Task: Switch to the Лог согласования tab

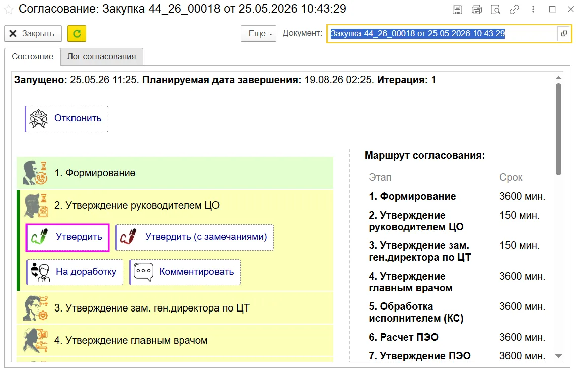Action: point(102,57)
